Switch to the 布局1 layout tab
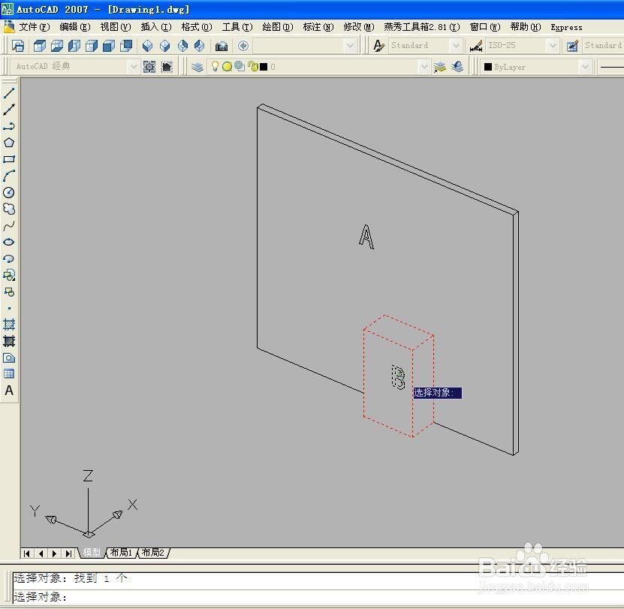 [x=121, y=553]
